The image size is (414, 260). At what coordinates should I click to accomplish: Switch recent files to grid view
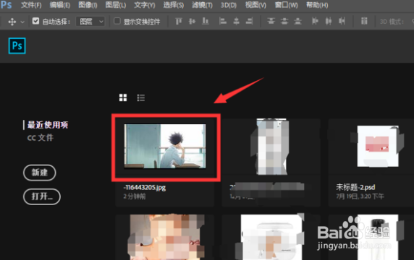click(123, 97)
